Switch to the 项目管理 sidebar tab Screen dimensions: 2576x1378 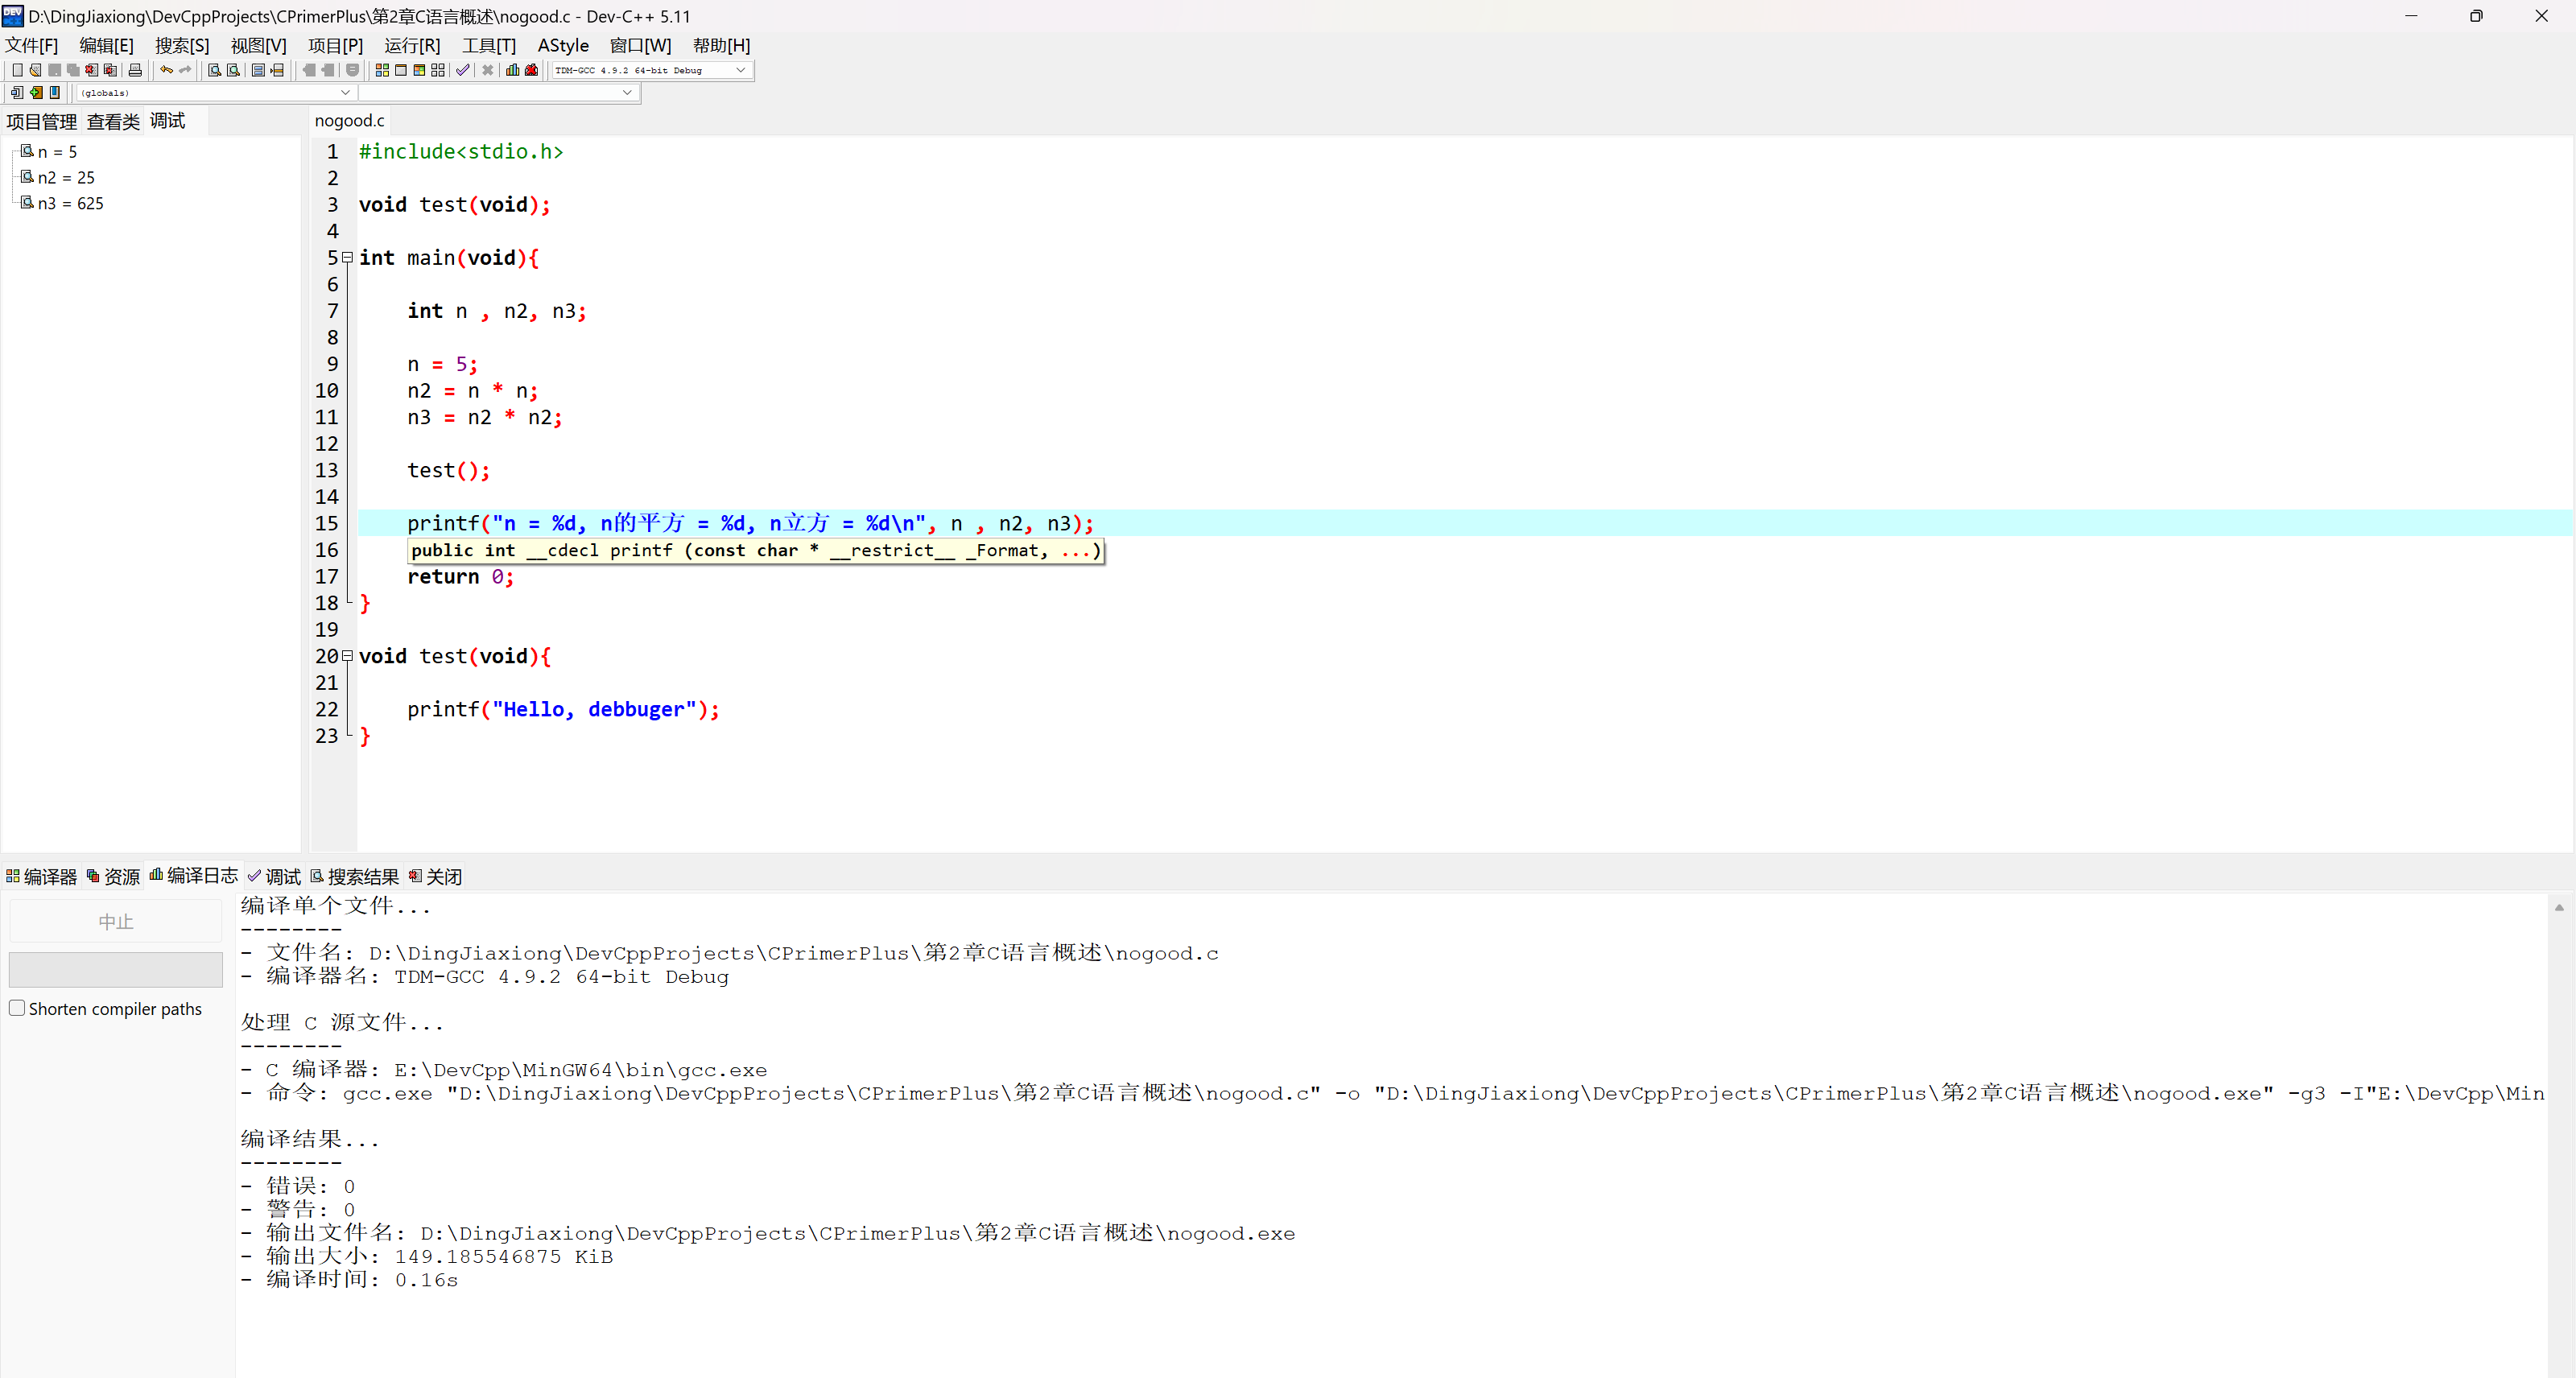(x=41, y=121)
